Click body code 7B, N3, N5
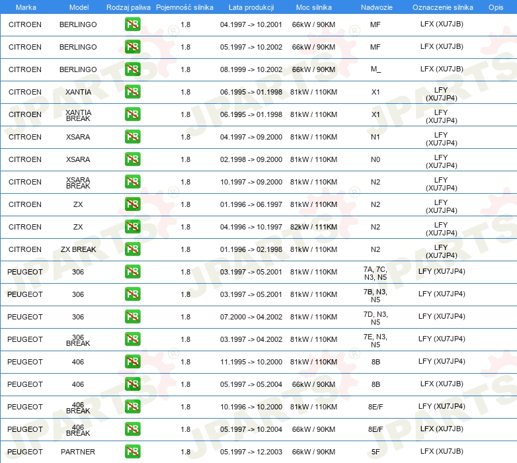Viewport: 517px width, 463px height. coord(376,296)
